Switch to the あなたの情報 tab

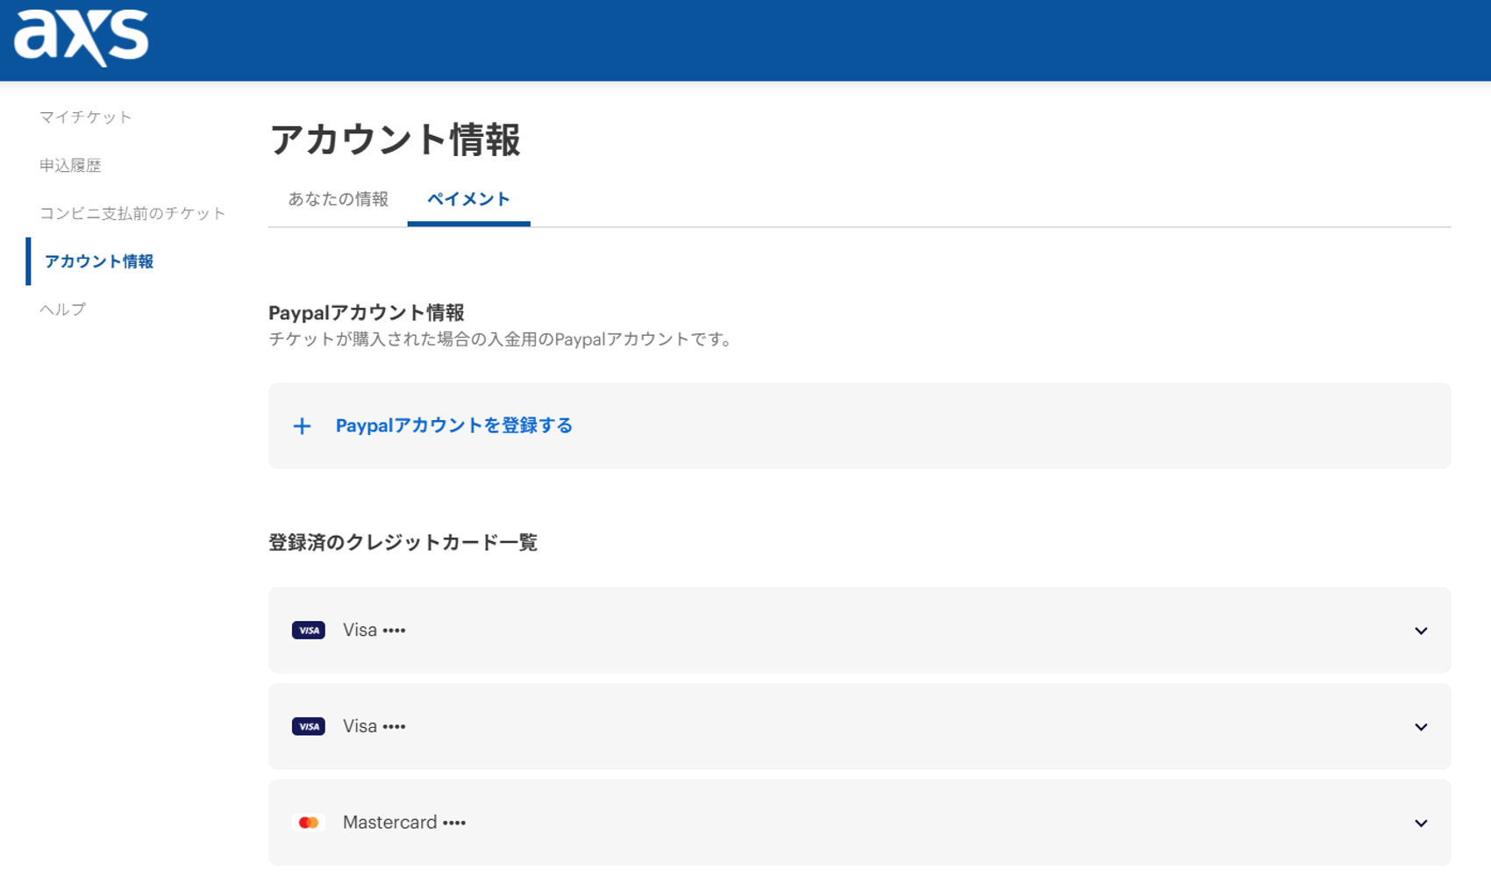pos(338,199)
